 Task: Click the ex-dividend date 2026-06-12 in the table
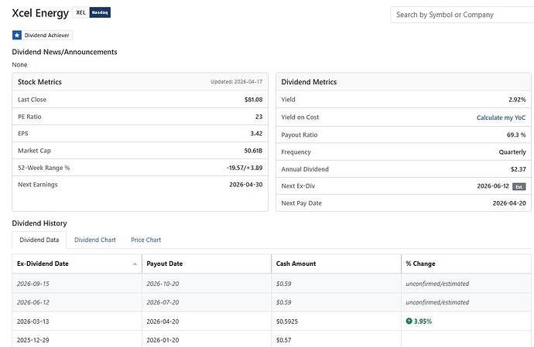point(33,302)
